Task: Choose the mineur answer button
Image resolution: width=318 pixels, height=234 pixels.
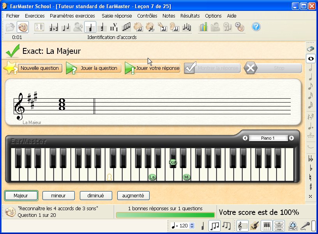Action: [58, 196]
